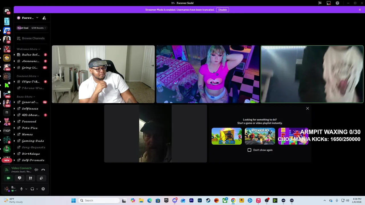
Task: Open the f1 server icon in sidebar
Action: pos(7,112)
